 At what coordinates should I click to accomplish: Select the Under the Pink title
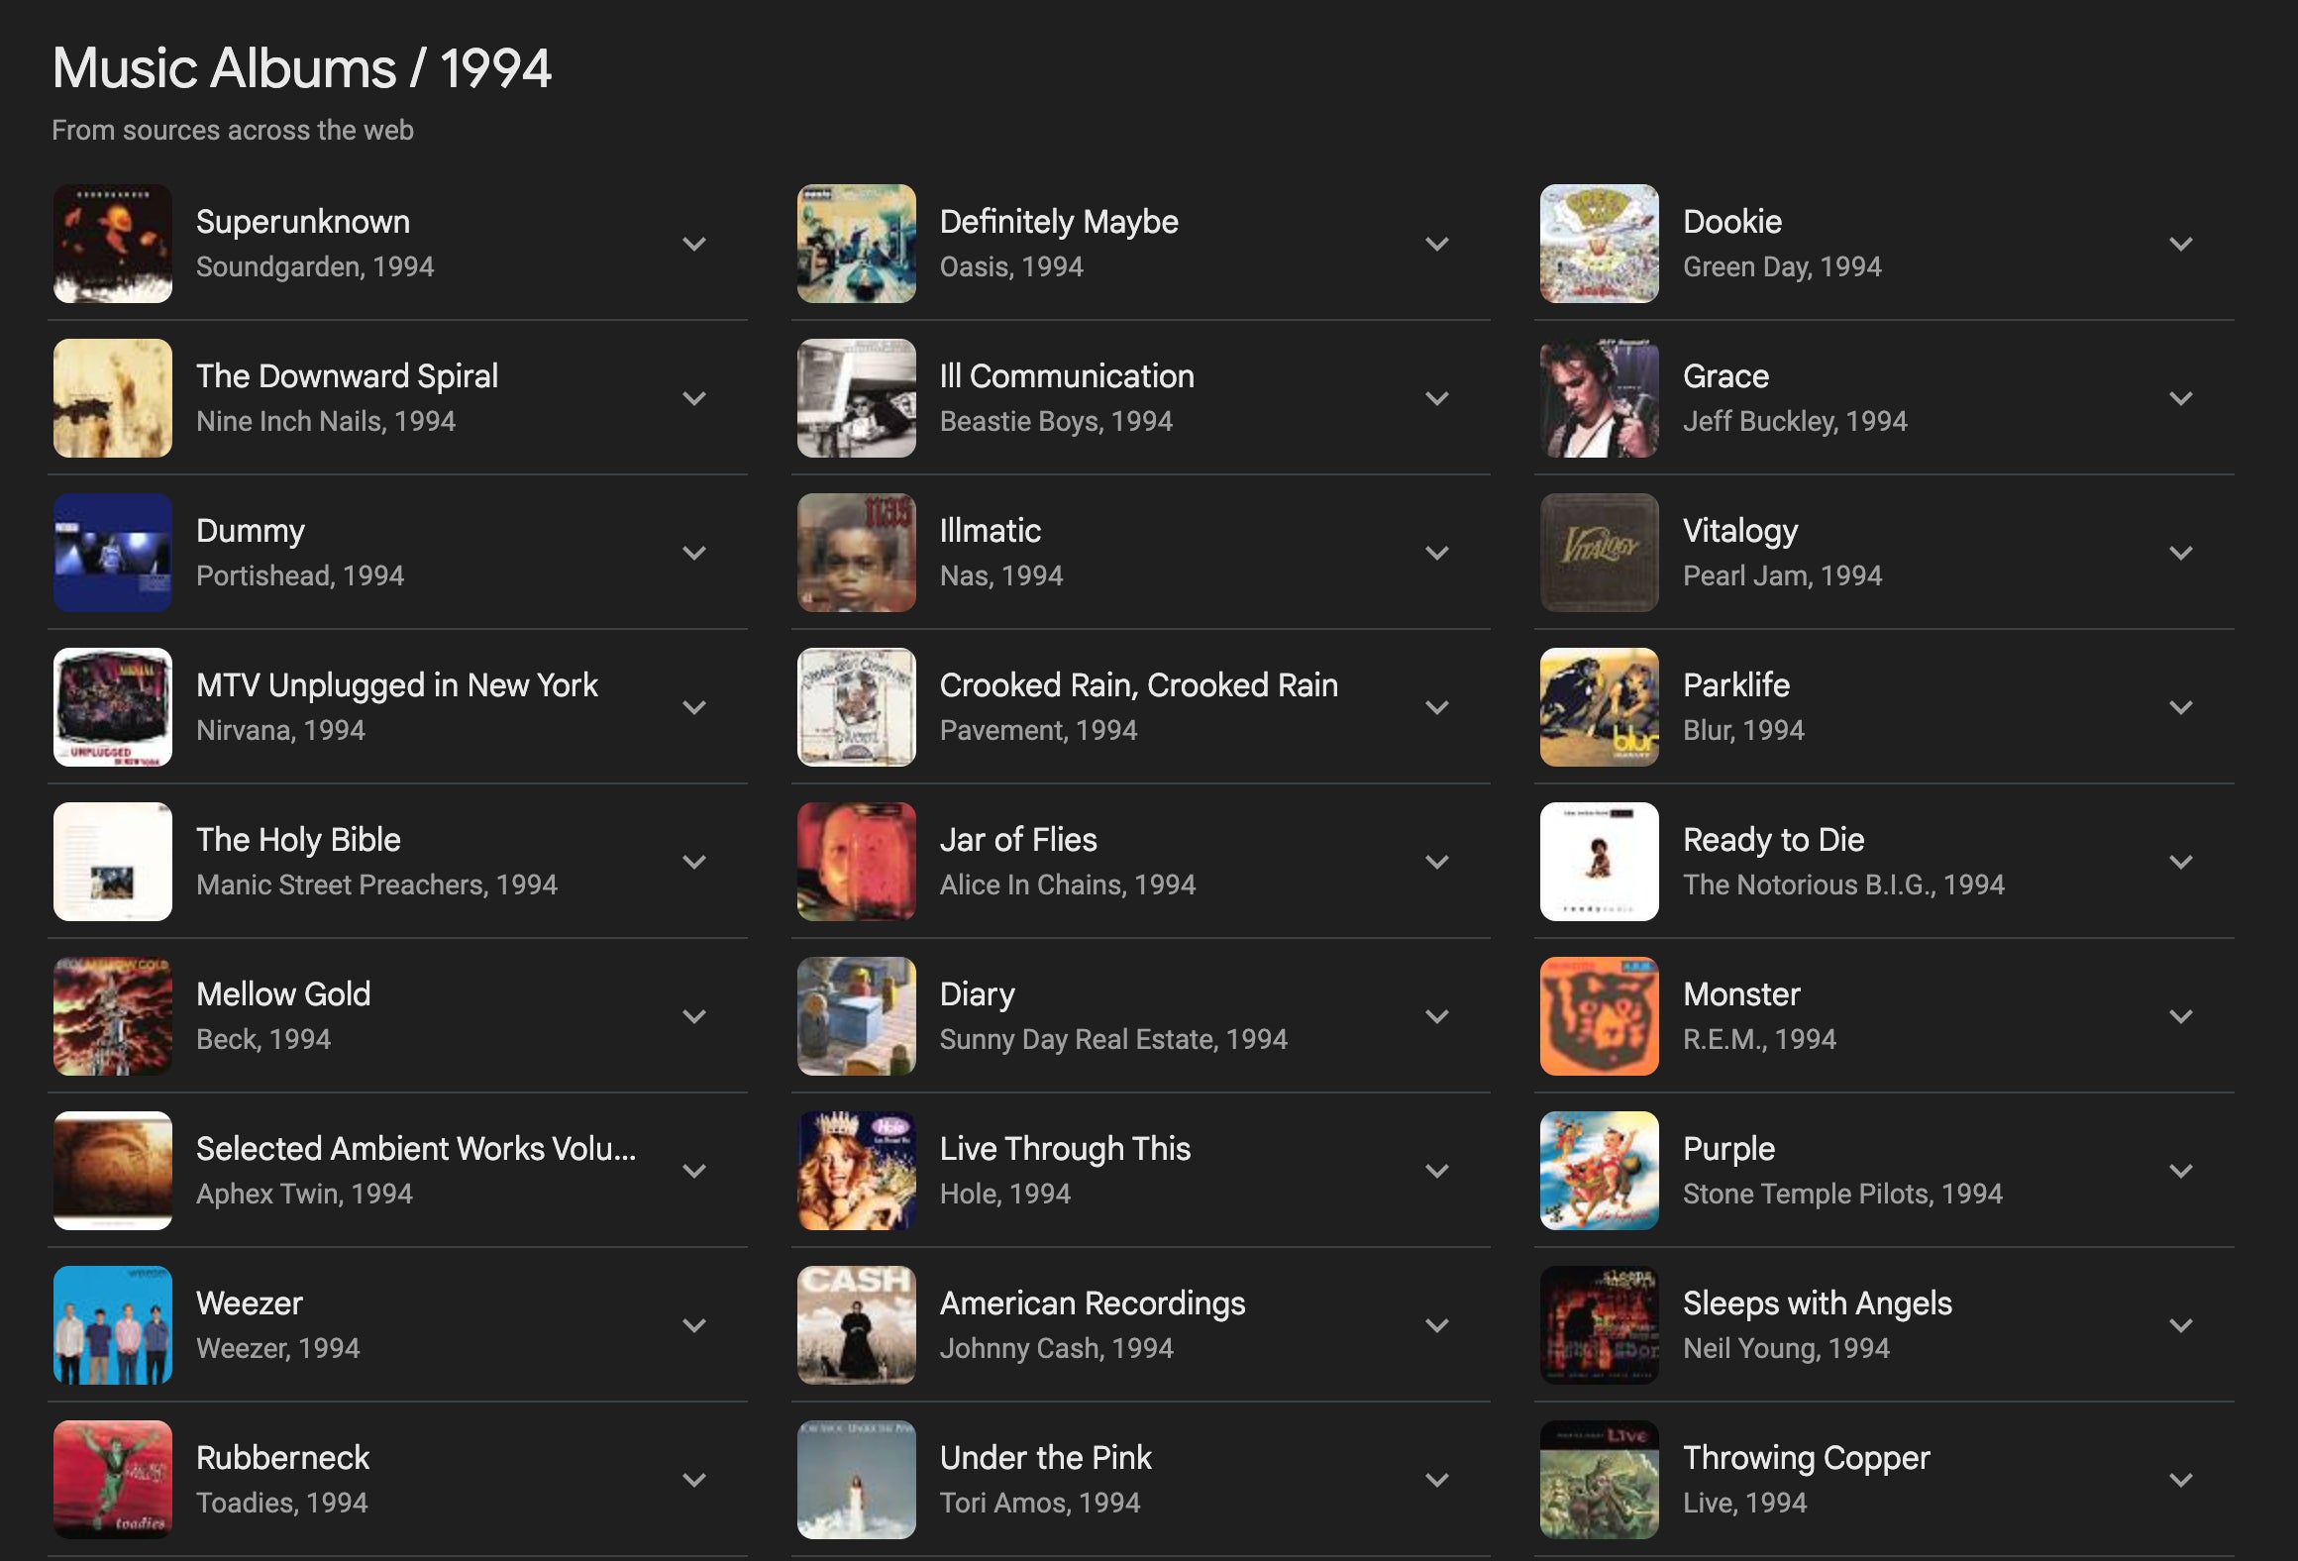[1045, 1458]
